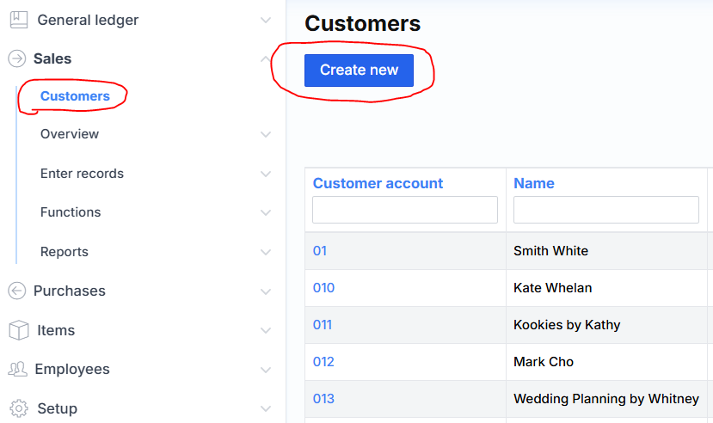
Task: Focus the Name filter input field
Action: pos(605,210)
